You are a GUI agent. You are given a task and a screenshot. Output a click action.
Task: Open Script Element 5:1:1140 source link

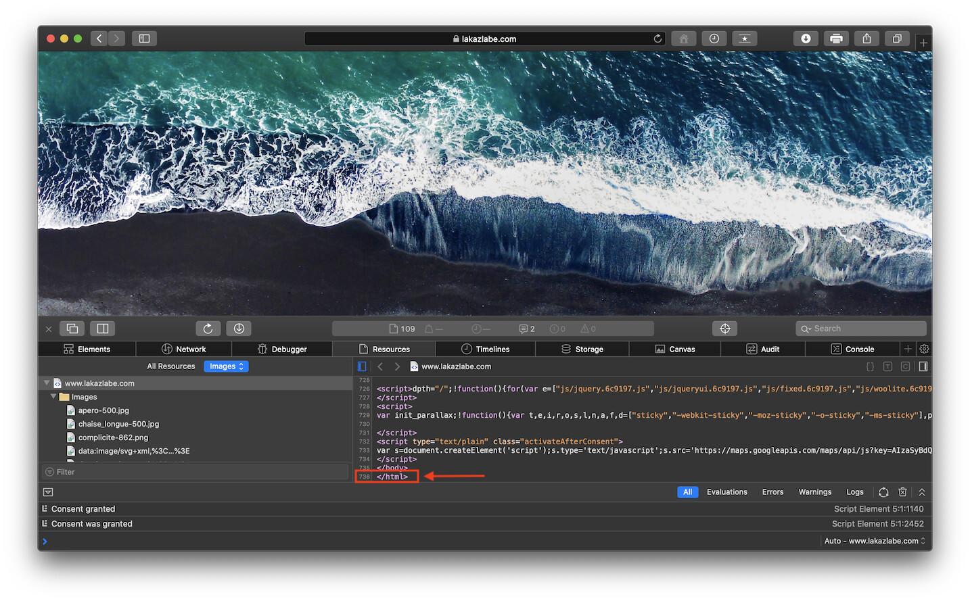[879, 509]
